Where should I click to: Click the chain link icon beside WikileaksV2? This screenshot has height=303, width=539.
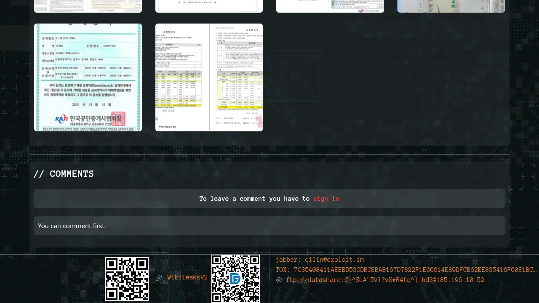point(159,278)
